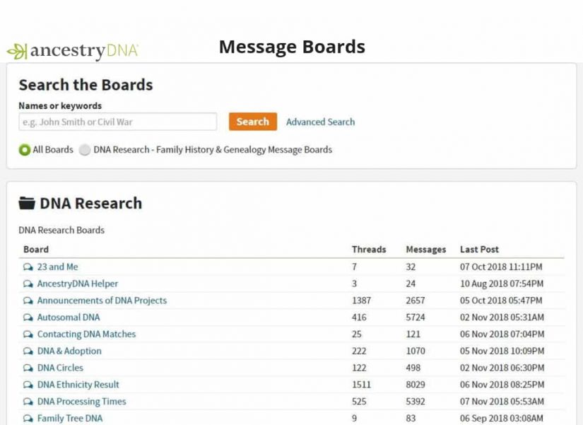Open the Advanced Search link
This screenshot has height=425, width=583.
(320, 122)
